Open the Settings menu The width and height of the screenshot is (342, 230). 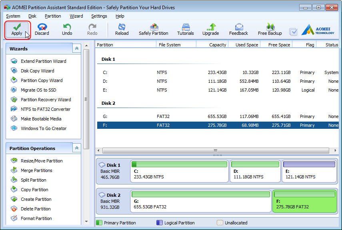(x=99, y=16)
